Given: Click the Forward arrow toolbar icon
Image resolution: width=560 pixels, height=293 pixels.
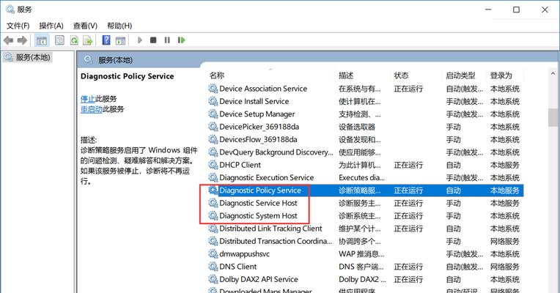Looking at the screenshot, I should (x=22, y=40).
